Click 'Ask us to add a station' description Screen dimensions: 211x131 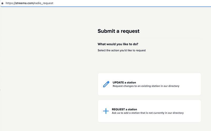click(x=148, y=113)
